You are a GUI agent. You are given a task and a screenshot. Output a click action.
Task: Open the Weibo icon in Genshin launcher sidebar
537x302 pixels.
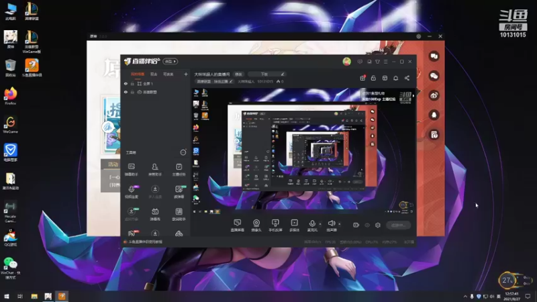tap(434, 95)
